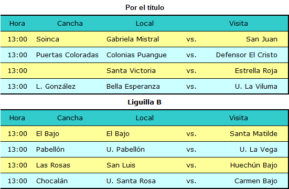Click the U. Pabellón local team
Viewport: 289px width, 189px height.
click(x=125, y=149)
